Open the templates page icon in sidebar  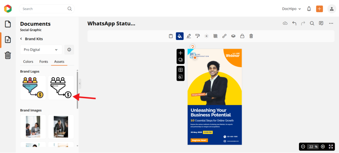8,24
